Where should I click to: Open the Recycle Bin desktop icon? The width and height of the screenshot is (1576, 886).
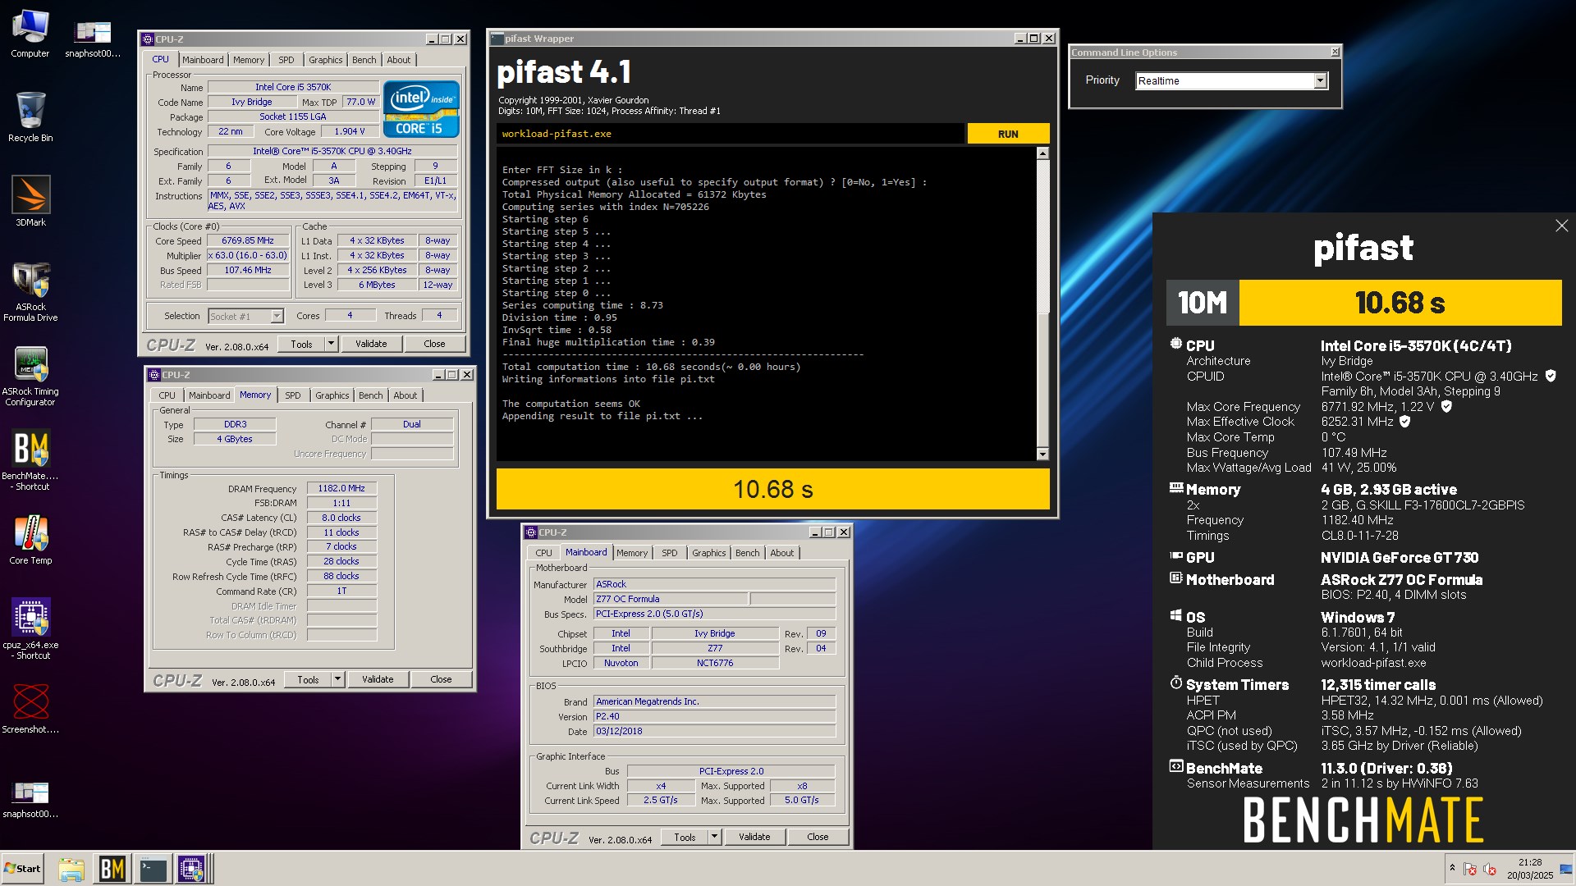(30, 117)
